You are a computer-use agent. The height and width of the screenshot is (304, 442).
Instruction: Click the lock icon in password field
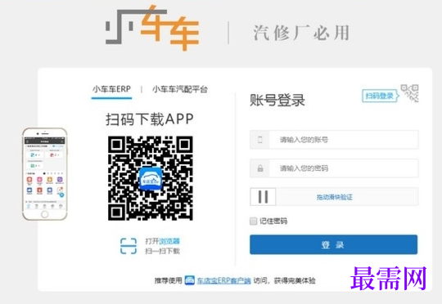[260, 168]
